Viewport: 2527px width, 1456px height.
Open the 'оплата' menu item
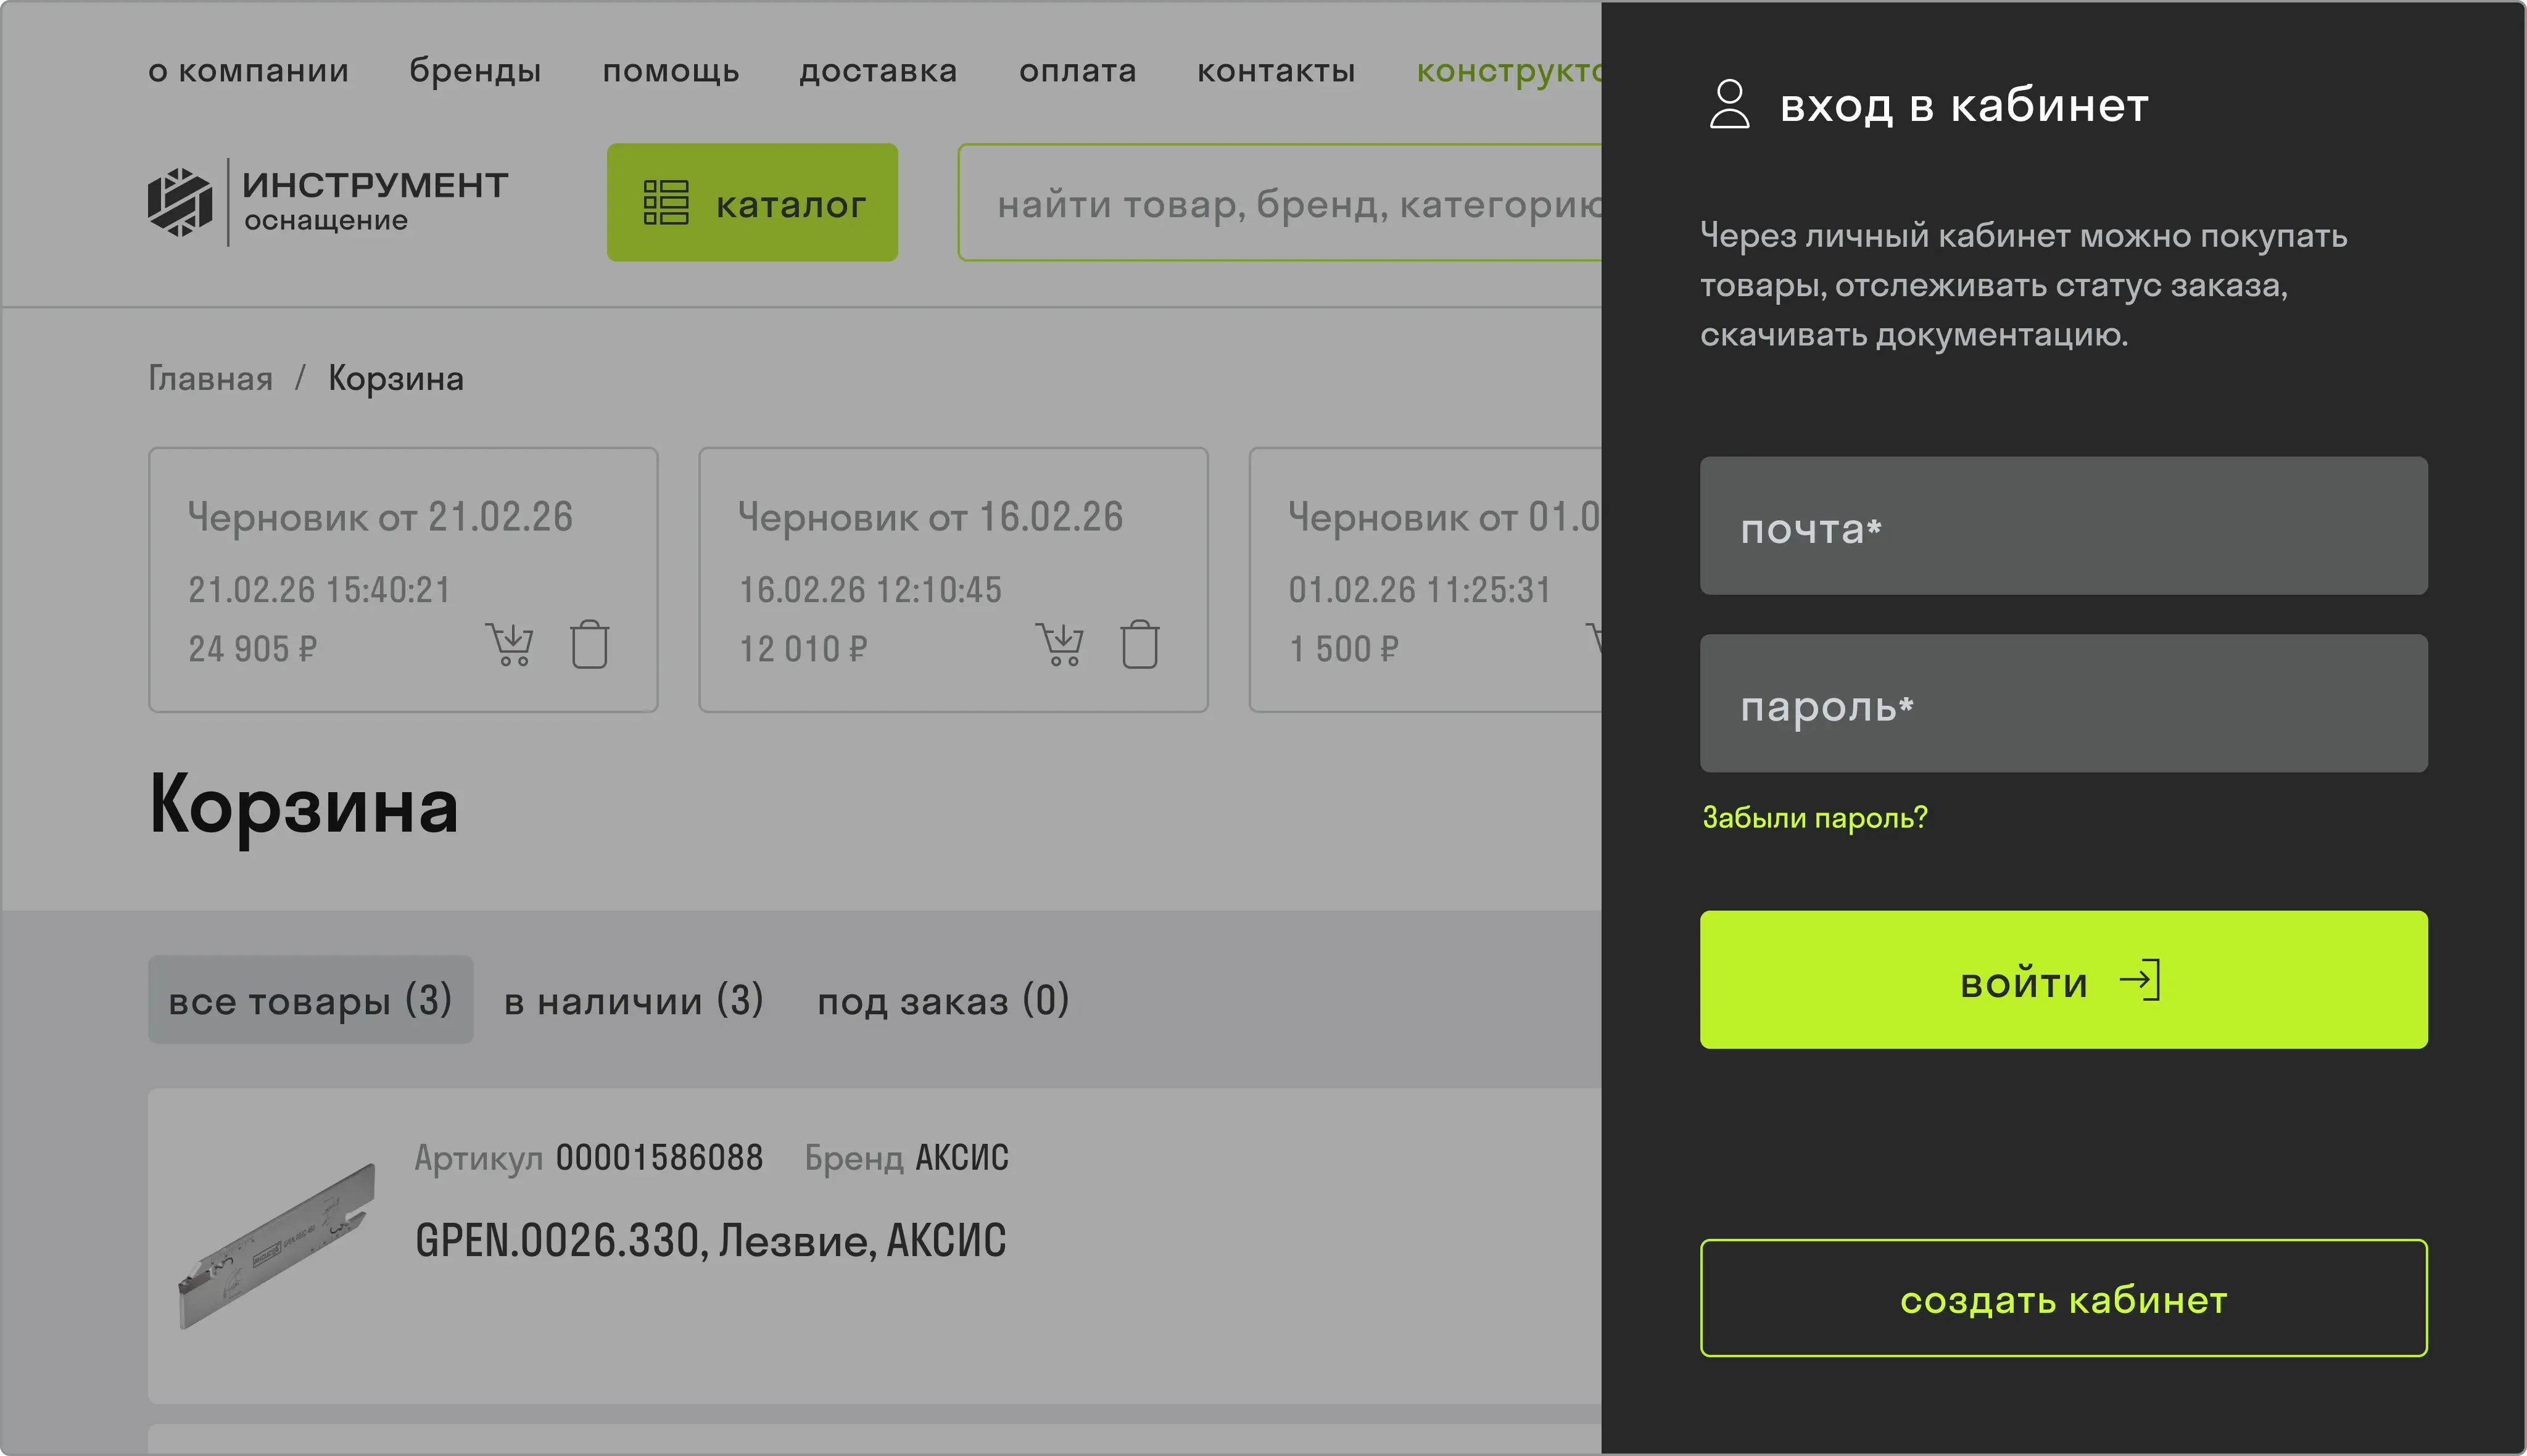click(x=1078, y=71)
